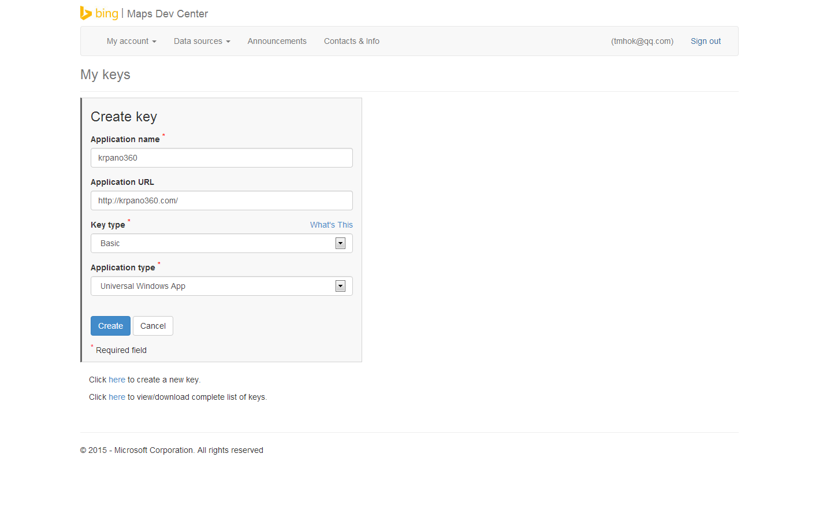Viewport: 819px width, 524px height.
Task: Click the Bing logo icon
Action: 86,13
